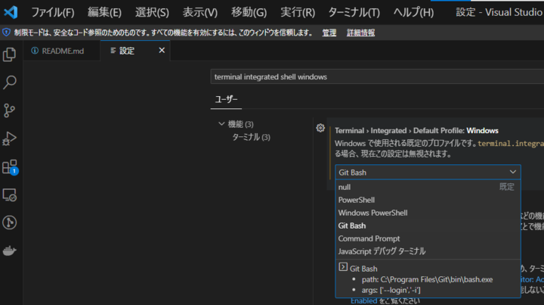Image resolution: width=544 pixels, height=305 pixels.
Task: Select ターミナル (3) in settings tree
Action: click(251, 137)
